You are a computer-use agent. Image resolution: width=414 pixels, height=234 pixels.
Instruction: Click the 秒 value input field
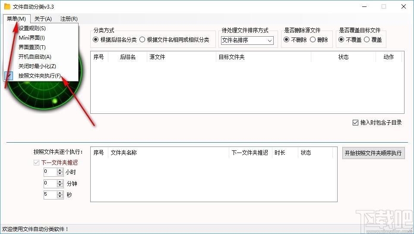[x=51, y=195]
